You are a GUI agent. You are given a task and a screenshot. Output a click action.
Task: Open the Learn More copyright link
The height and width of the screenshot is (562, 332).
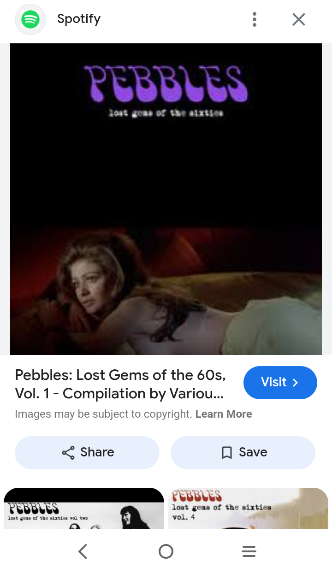tap(224, 414)
